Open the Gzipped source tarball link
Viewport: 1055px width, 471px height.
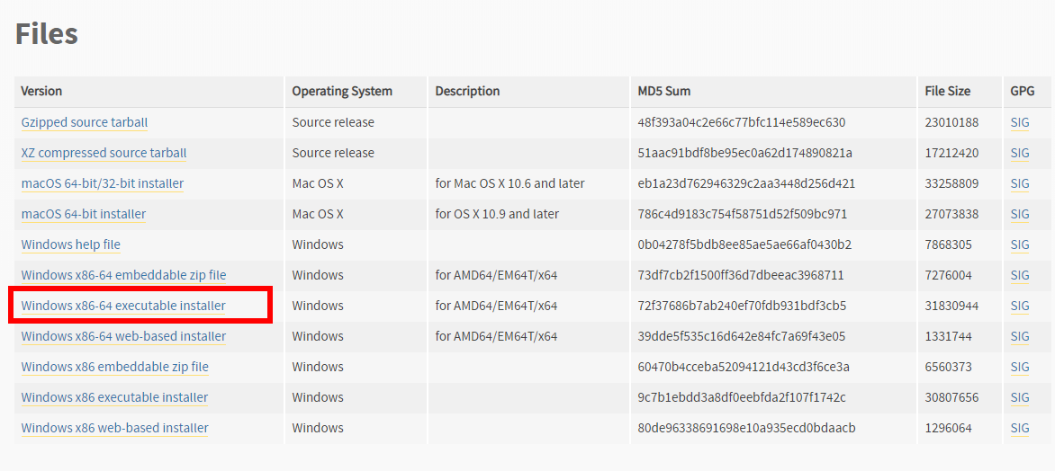84,122
